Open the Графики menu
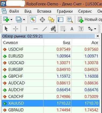 point(65,11)
